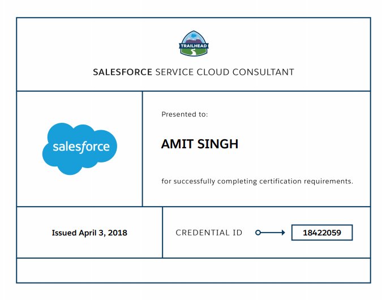The image size is (382, 300).
Task: Click the Salesforce Service Cloud Consultant title
Action: [x=194, y=72]
